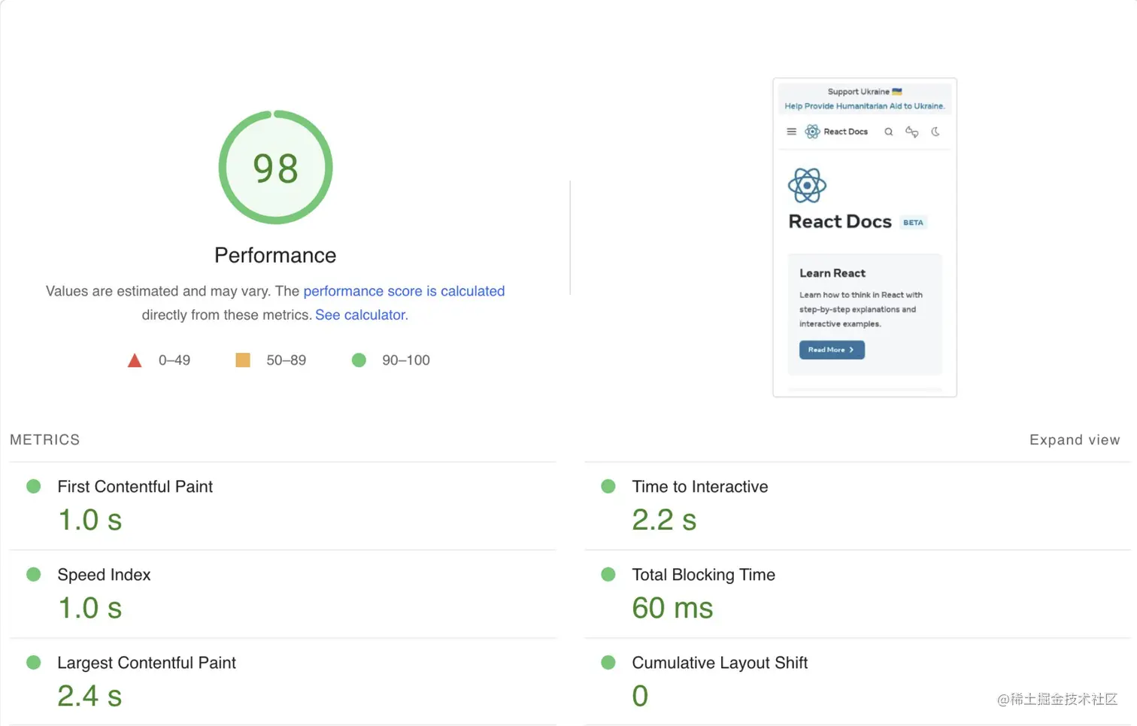Click the Read More button in preview
This screenshot has width=1137, height=726.
[x=832, y=350]
